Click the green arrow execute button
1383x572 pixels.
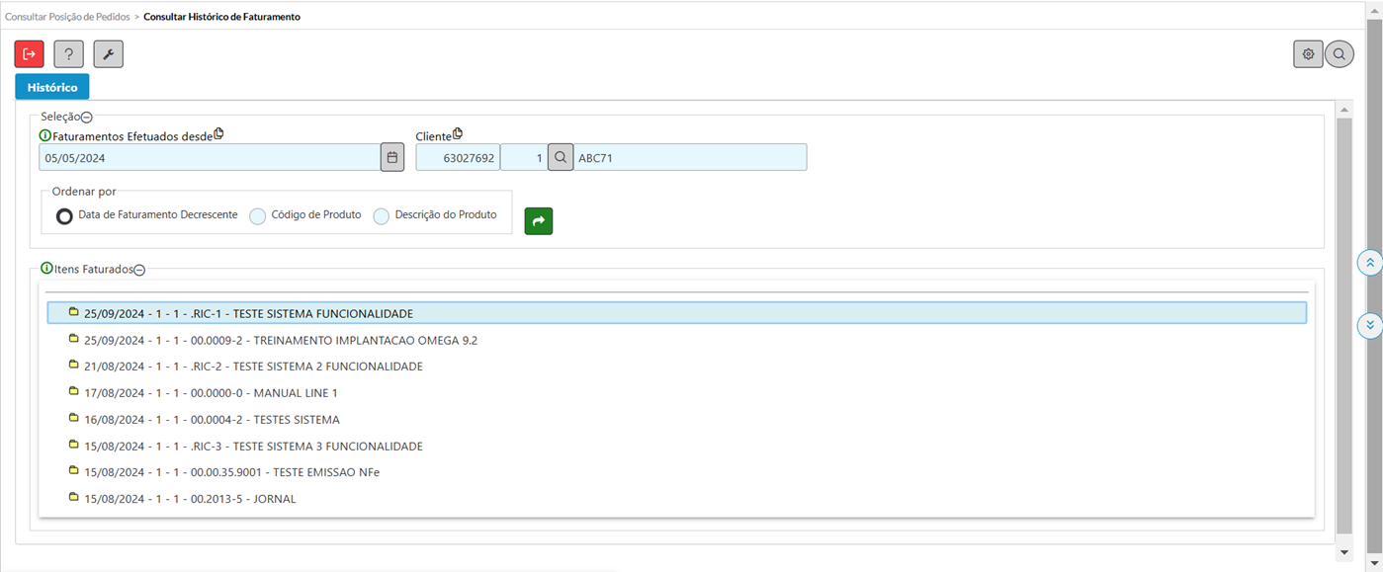click(539, 221)
